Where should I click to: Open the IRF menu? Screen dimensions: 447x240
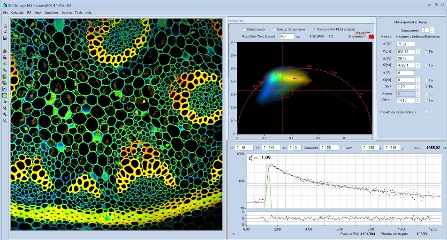click(29, 12)
